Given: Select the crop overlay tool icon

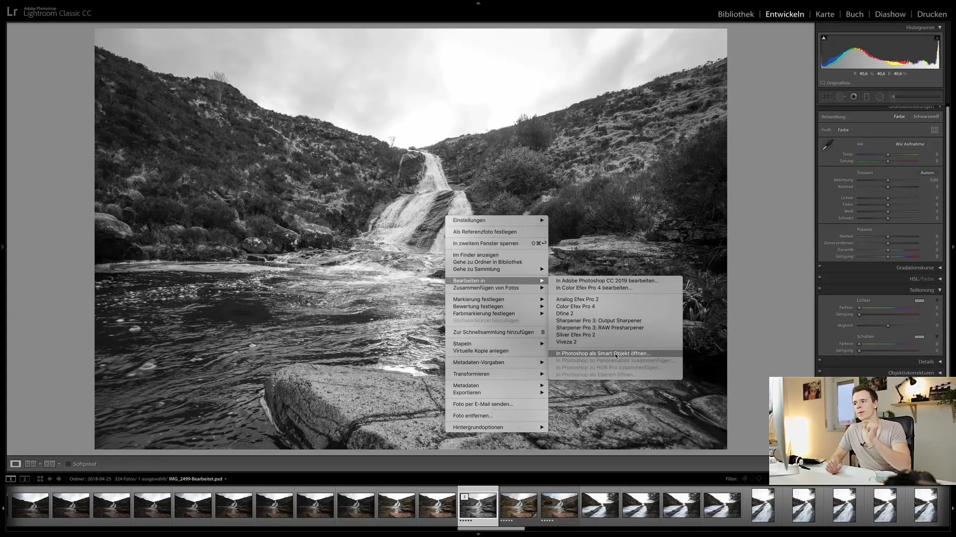Looking at the screenshot, I should pyautogui.click(x=826, y=96).
